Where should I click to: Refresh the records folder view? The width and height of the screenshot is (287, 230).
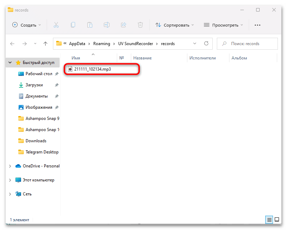pos(206,44)
